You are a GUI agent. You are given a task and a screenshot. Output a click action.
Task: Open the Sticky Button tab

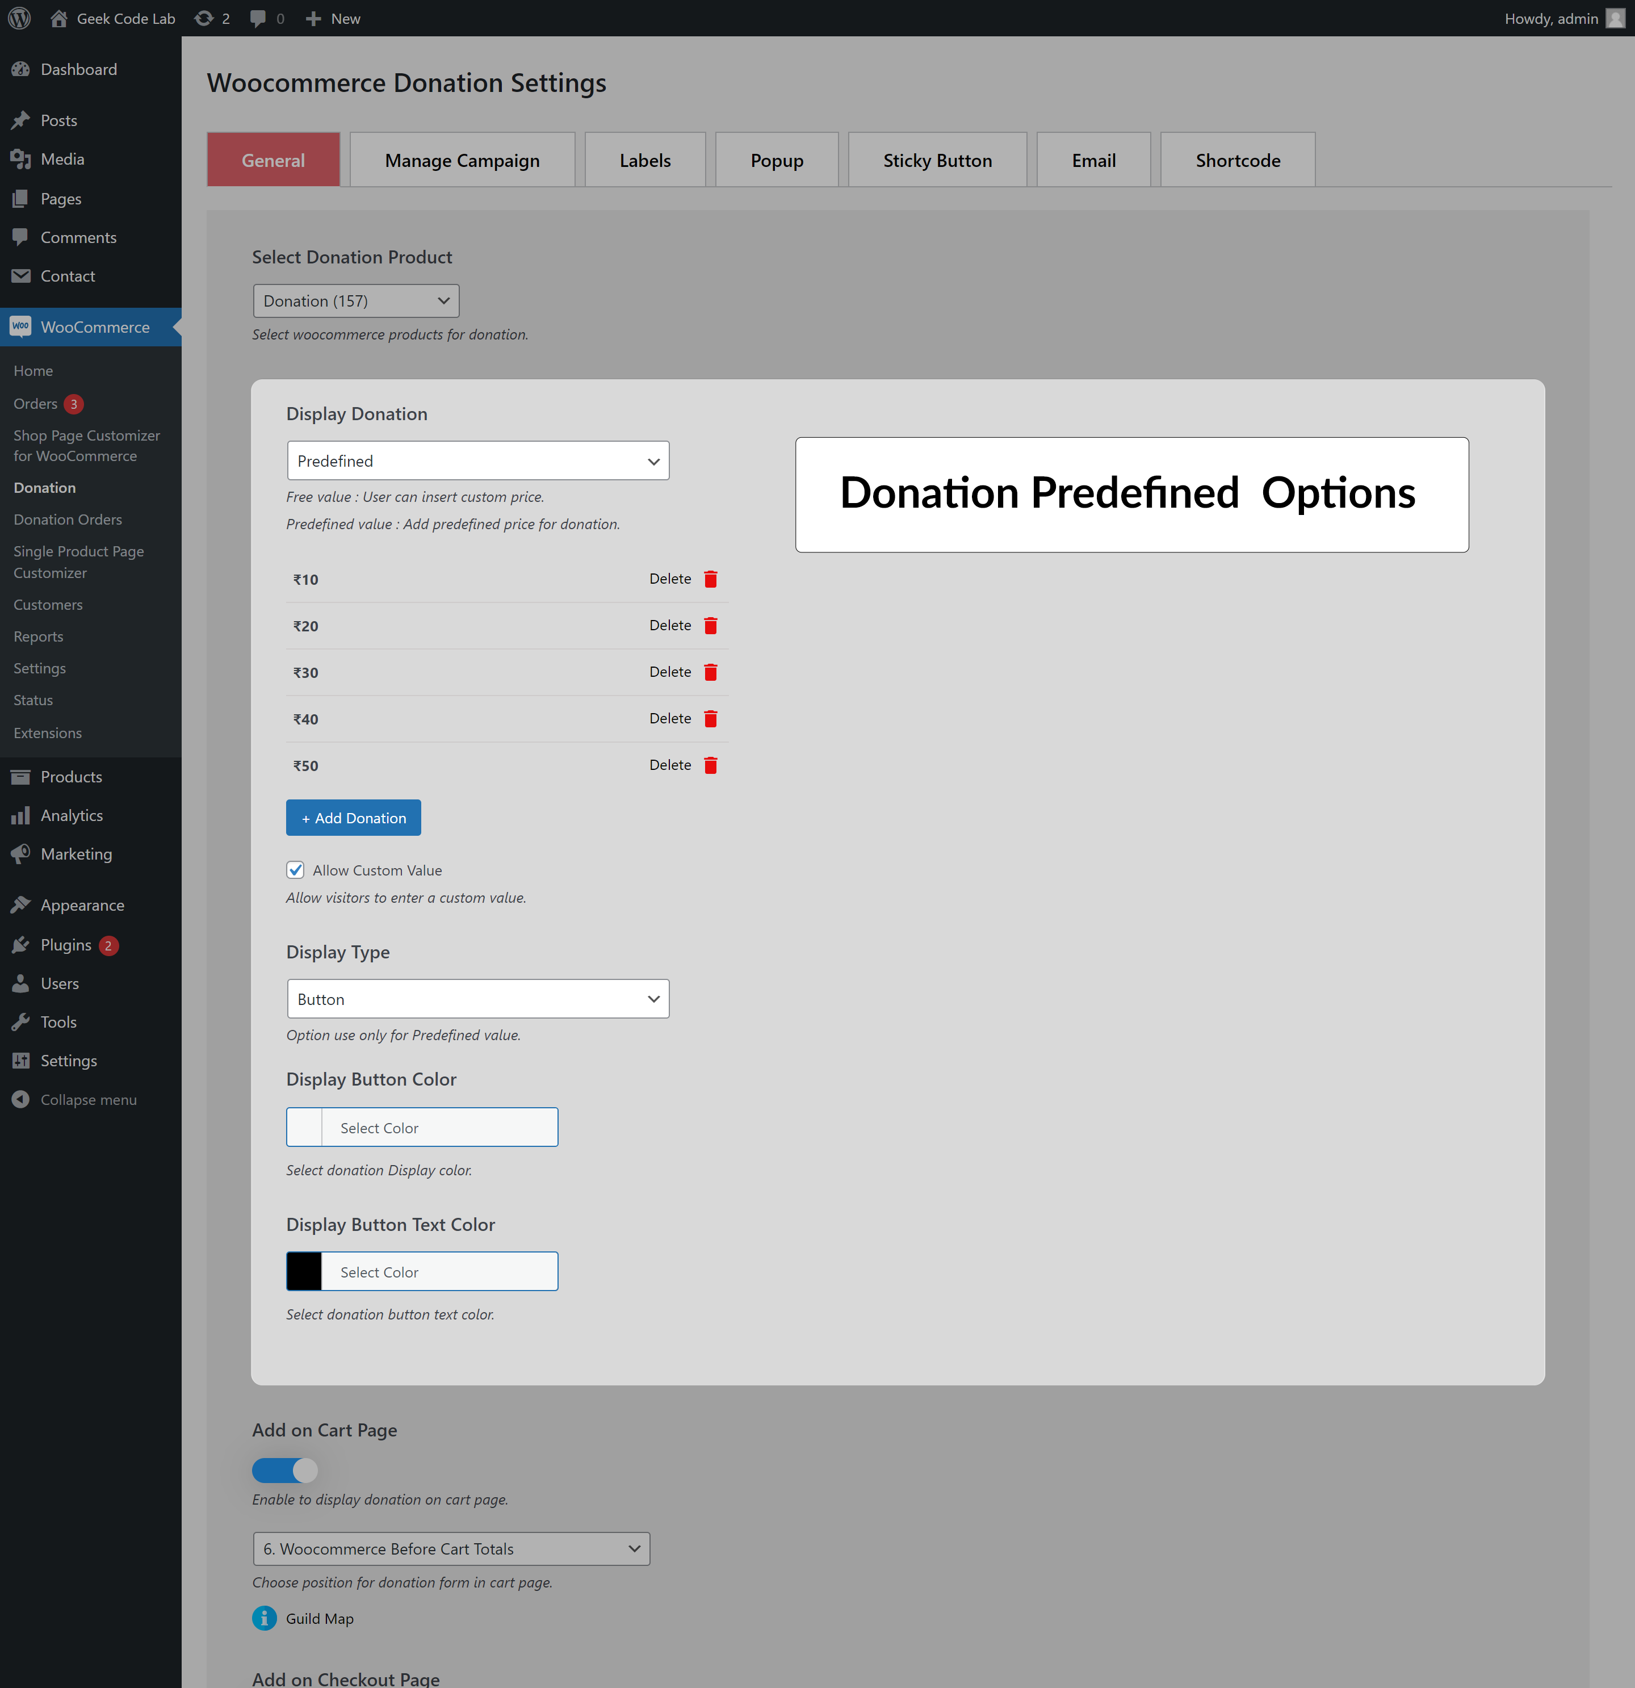pos(938,160)
